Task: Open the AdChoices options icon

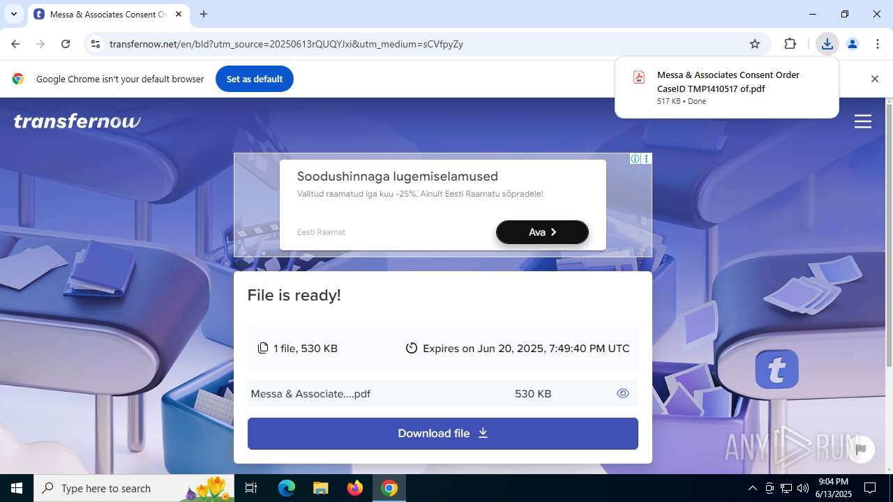Action: pyautogui.click(x=646, y=159)
